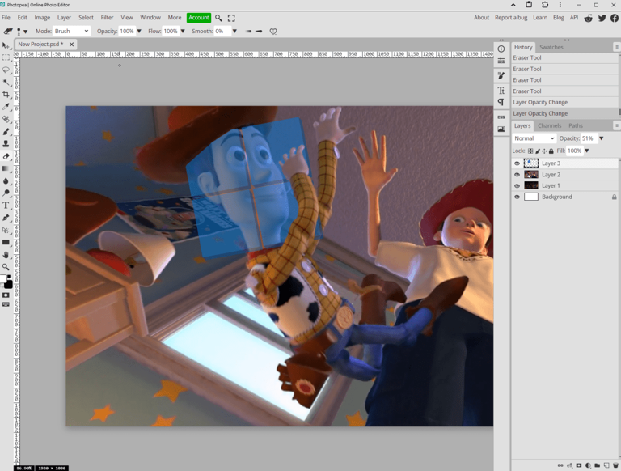Choose the Hand tool
This screenshot has width=621, height=471.
pos(6,255)
